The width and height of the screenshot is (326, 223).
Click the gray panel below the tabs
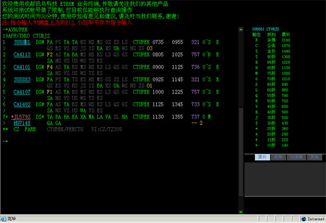285,179
